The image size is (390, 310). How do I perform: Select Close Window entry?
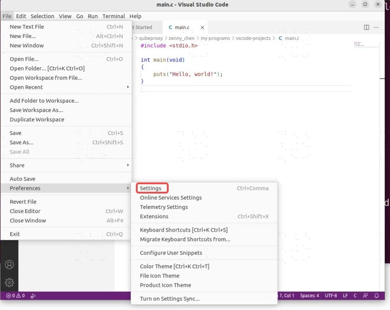[x=66, y=221]
